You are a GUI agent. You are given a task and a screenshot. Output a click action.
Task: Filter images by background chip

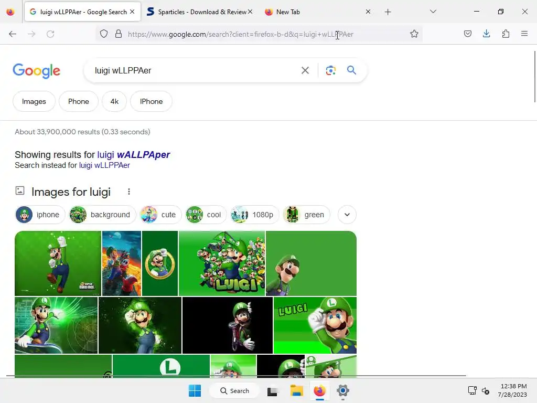[x=102, y=215]
